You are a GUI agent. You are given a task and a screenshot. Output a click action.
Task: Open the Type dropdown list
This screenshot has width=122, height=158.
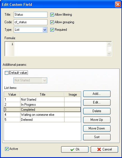(x=45, y=30)
